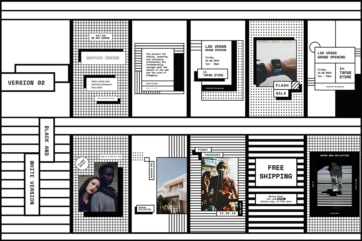Select the round FLASH SALE! badge

tap(82, 163)
